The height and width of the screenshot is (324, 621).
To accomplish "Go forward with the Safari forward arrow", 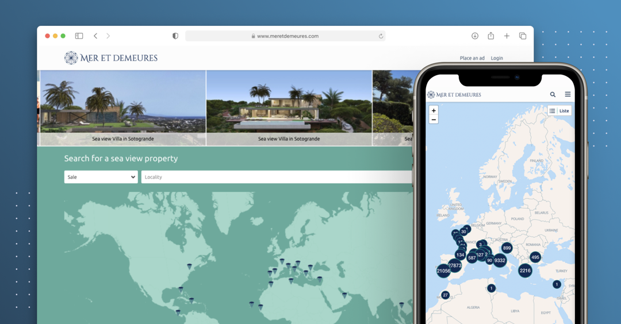I will coord(108,36).
